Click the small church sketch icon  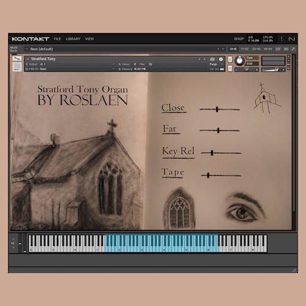(267, 98)
